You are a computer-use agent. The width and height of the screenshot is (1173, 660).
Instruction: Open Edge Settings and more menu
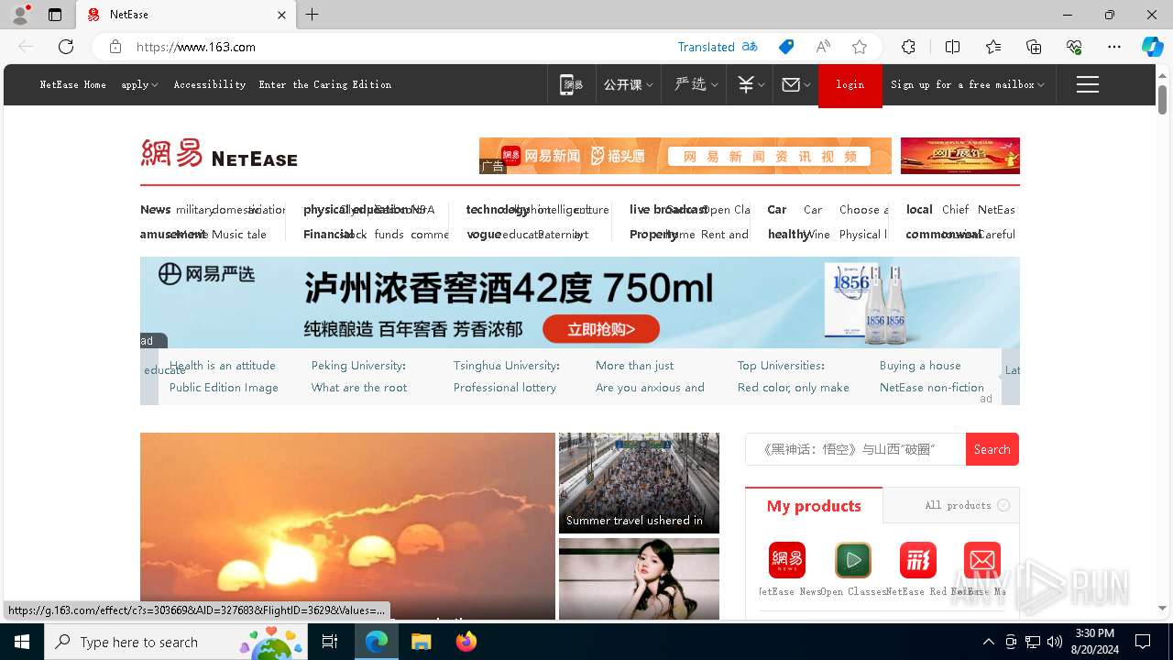(1114, 47)
